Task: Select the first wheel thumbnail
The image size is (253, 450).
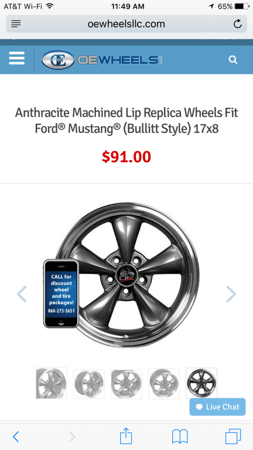Action: tap(52, 383)
